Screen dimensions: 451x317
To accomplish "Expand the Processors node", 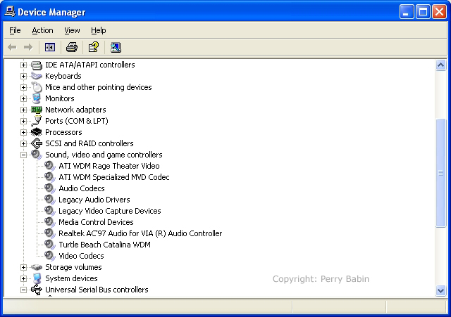I will [23, 133].
